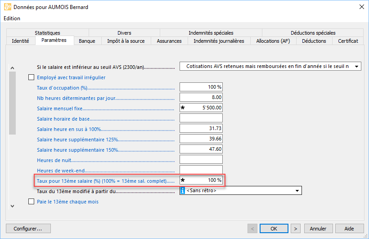This screenshot has width=369, height=239.
Task: Click the Annuler button
Action: click(318, 228)
